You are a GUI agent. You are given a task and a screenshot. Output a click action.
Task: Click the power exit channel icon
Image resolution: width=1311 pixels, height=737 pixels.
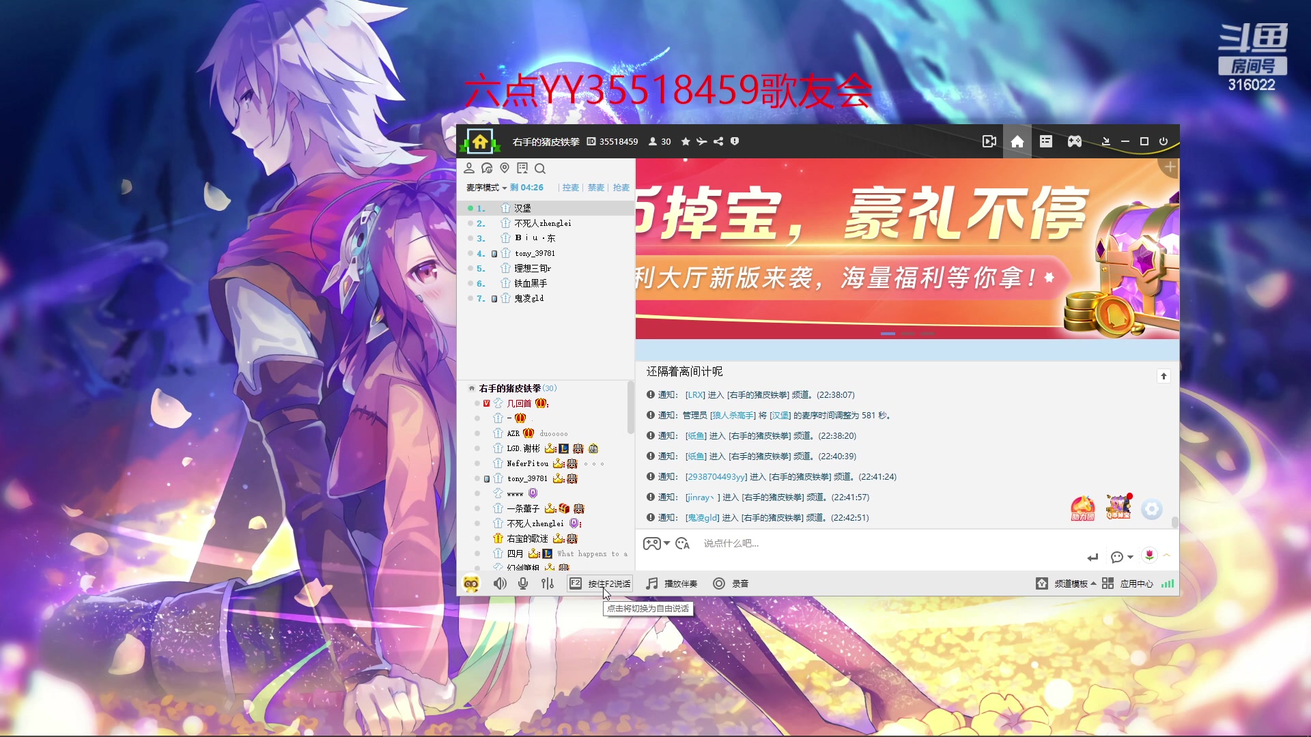click(x=1164, y=141)
